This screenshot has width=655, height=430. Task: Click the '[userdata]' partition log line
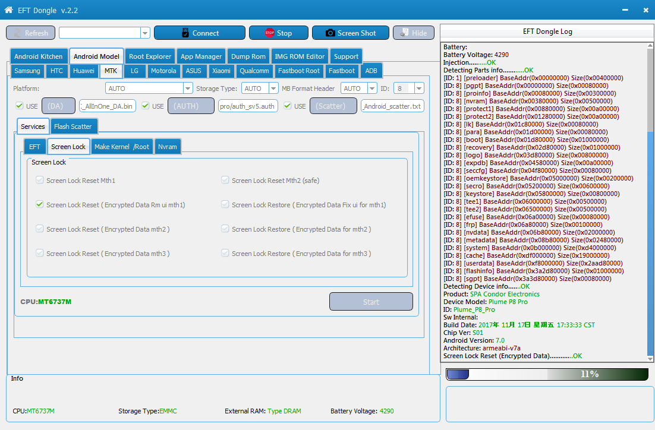[x=533, y=263]
